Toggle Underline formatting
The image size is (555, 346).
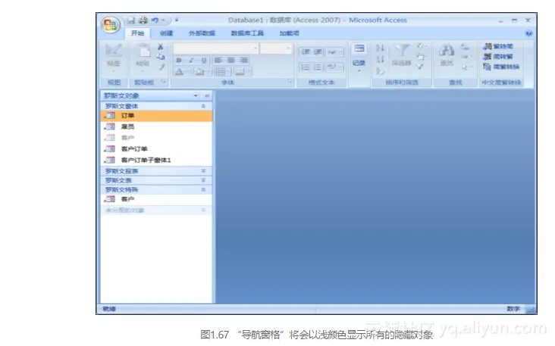point(204,61)
